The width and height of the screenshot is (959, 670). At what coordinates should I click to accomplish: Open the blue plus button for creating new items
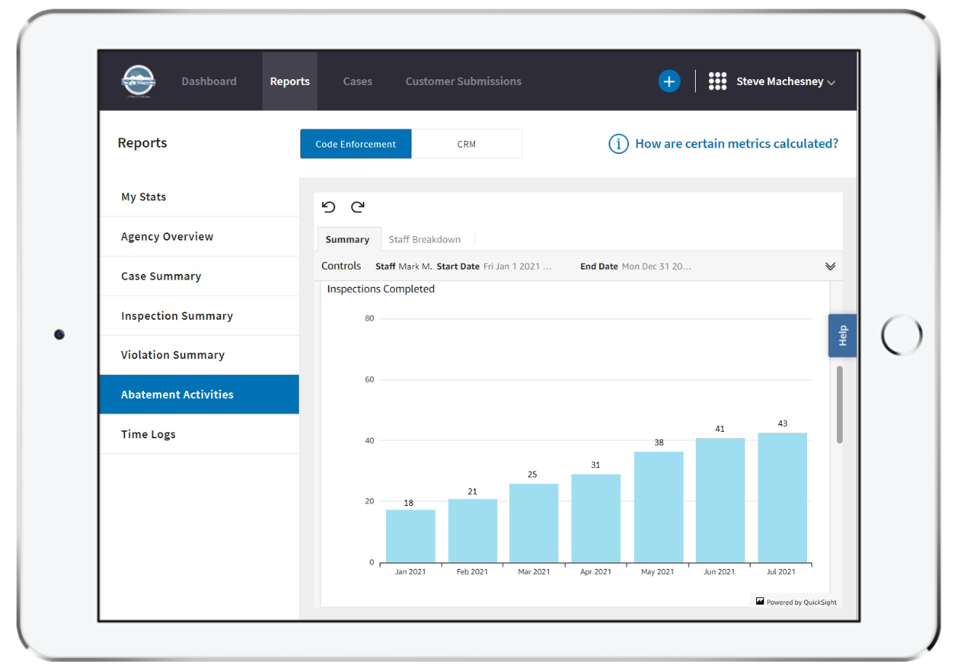point(668,81)
